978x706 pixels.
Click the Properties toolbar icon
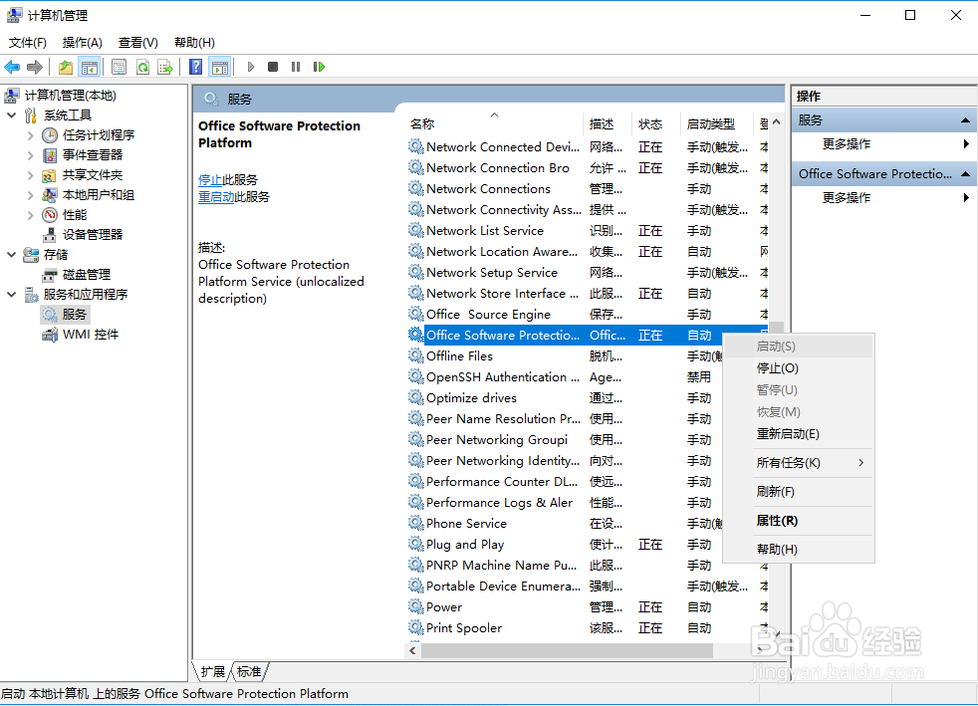coord(119,67)
